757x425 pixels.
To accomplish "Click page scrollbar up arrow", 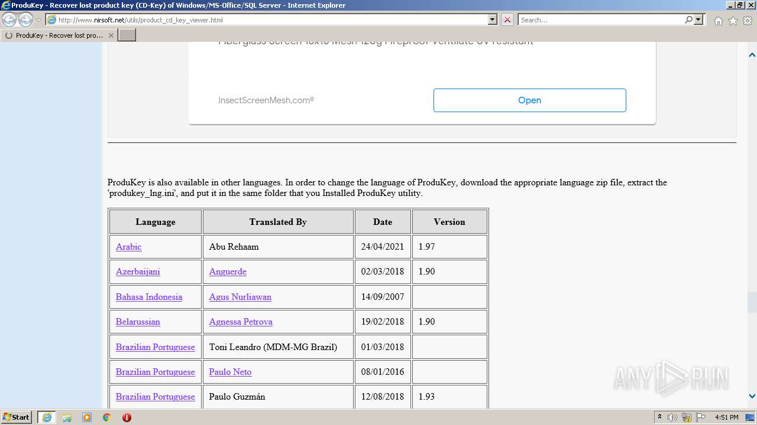I will [x=752, y=55].
